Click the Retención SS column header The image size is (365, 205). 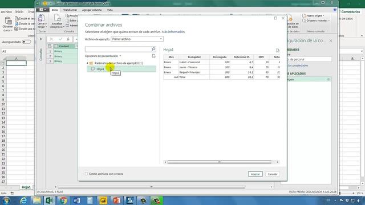[x=242, y=57]
